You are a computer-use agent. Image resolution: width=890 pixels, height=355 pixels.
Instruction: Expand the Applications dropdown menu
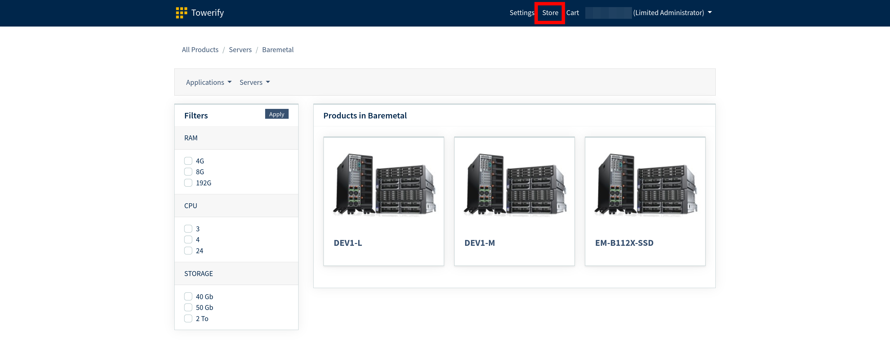208,82
